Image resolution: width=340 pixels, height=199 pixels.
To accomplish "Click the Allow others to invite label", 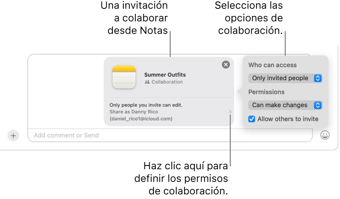I will point(288,119).
